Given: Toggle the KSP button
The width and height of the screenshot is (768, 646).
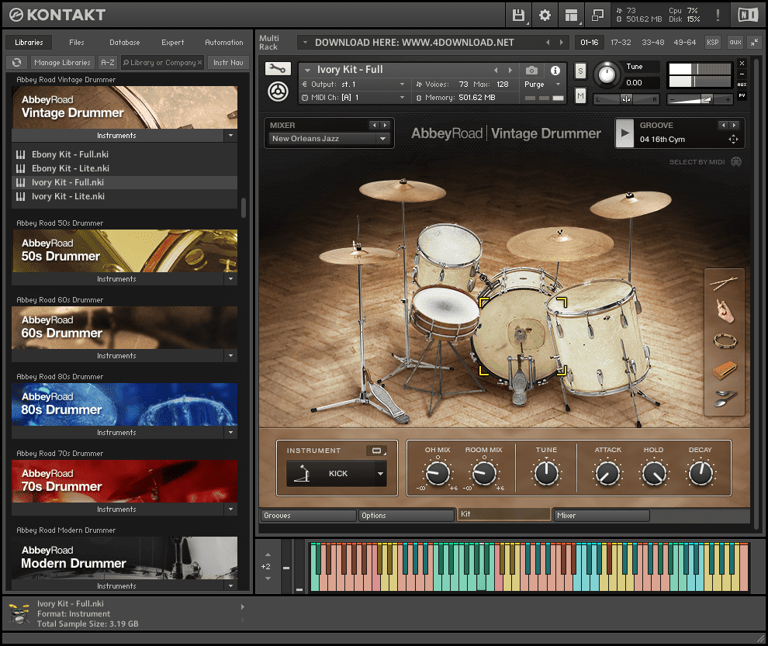Looking at the screenshot, I should 712,42.
